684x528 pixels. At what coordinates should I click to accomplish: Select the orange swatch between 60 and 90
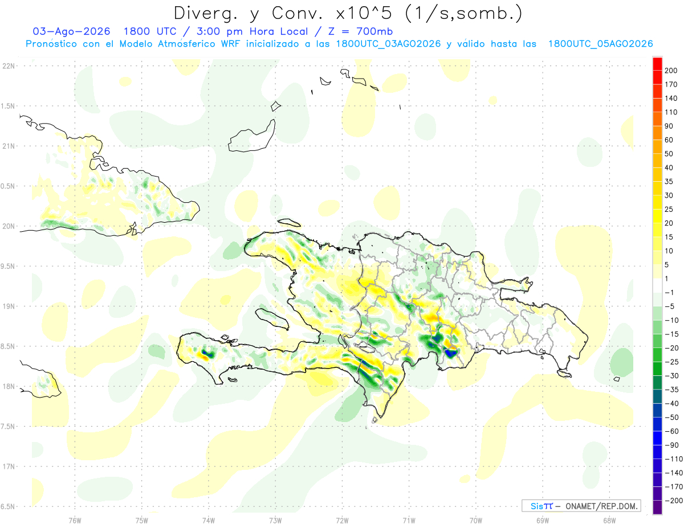point(657,133)
